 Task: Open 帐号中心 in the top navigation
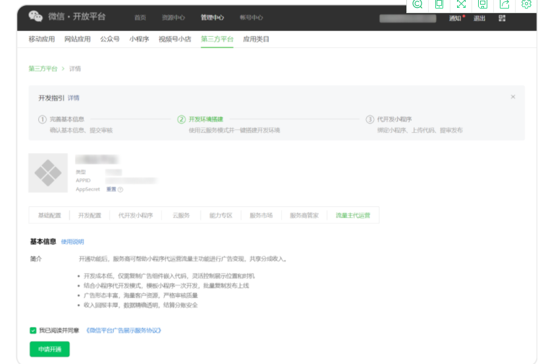click(x=252, y=18)
